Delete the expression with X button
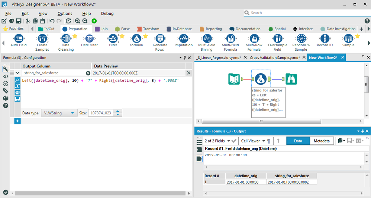Viewport: 371px width, 198px height. point(188,73)
